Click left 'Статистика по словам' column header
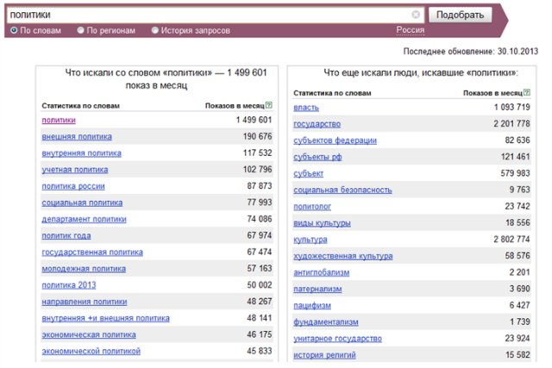552x368 pixels. [80, 106]
